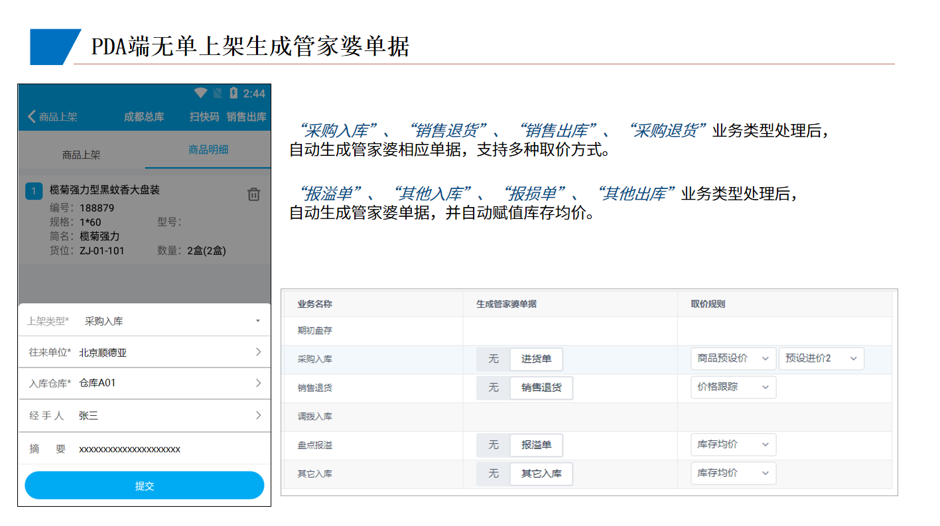
Task: Expand the 上架类型 dropdown showing 采购入库
Action: pos(257,321)
